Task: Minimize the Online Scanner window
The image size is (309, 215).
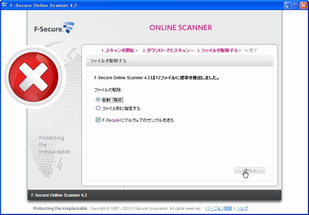Action: tap(288, 5)
